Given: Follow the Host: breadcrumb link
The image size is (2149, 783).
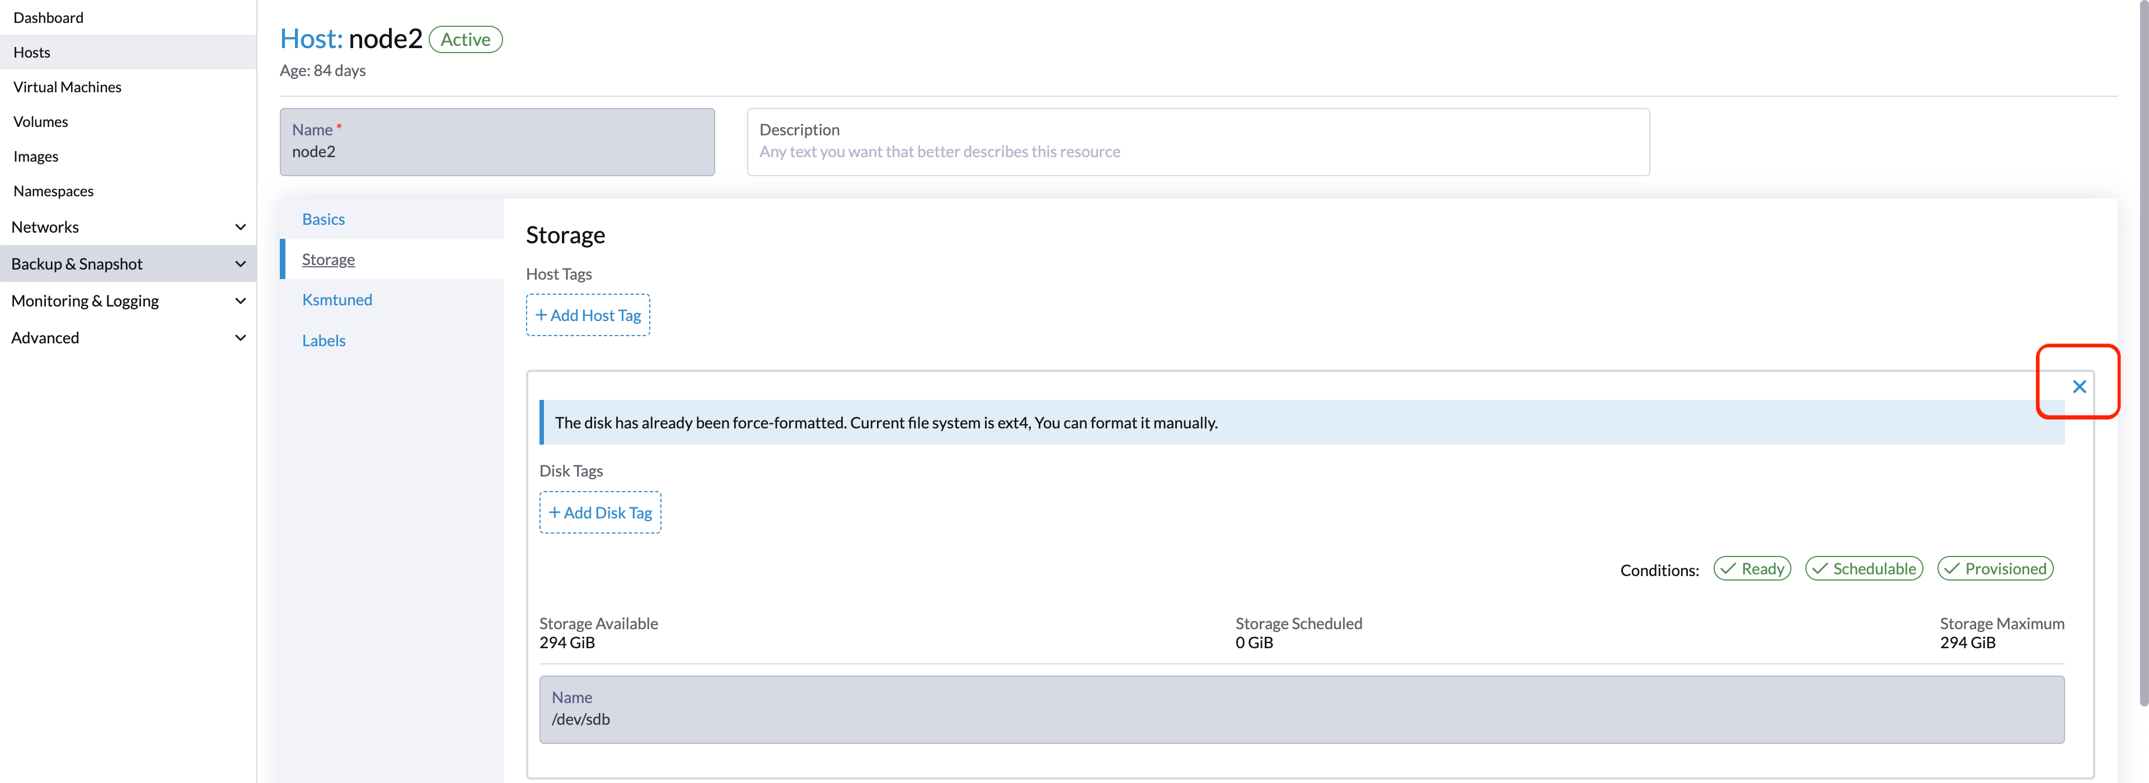Looking at the screenshot, I should point(311,39).
